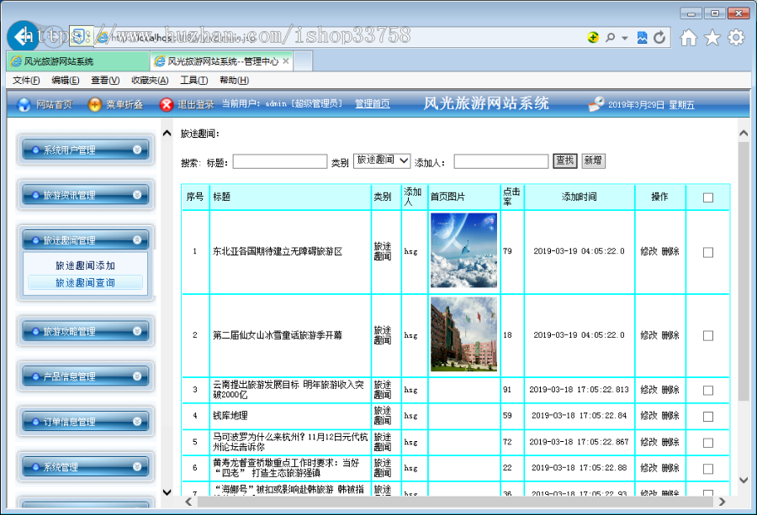Expand the 旅游攻略管理 sidebar menu

click(84, 331)
